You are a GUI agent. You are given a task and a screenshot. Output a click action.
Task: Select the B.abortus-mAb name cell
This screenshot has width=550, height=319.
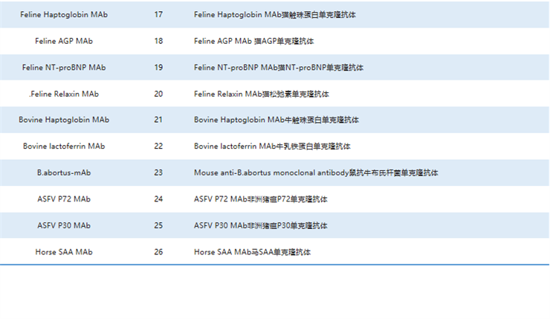[64, 173]
